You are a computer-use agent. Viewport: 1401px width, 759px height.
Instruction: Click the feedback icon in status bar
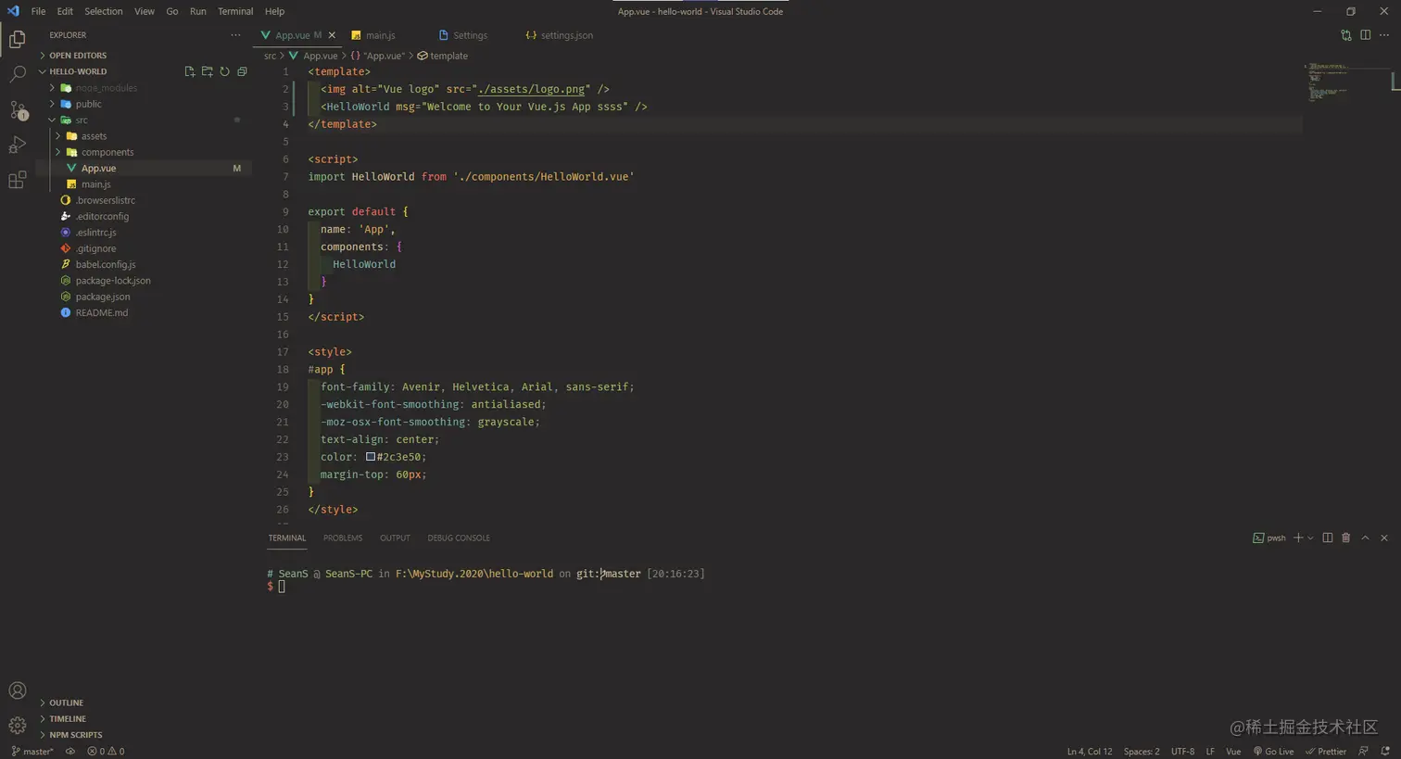point(1363,752)
